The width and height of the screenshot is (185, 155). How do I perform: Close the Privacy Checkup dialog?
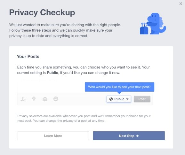[x=181, y=4]
